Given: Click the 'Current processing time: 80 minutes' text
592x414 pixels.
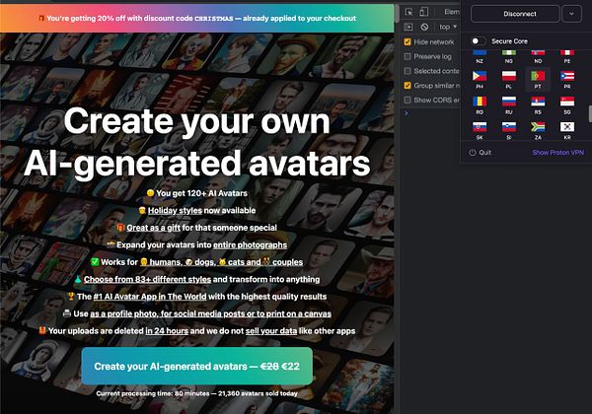Looking at the screenshot, I should click(153, 393).
